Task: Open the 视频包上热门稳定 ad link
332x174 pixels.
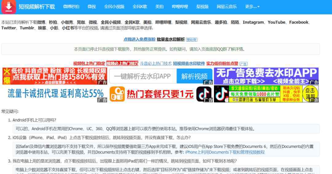Action: coord(89,63)
